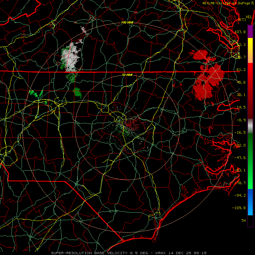Click the radar site at the center of the range rings

click(127, 127)
